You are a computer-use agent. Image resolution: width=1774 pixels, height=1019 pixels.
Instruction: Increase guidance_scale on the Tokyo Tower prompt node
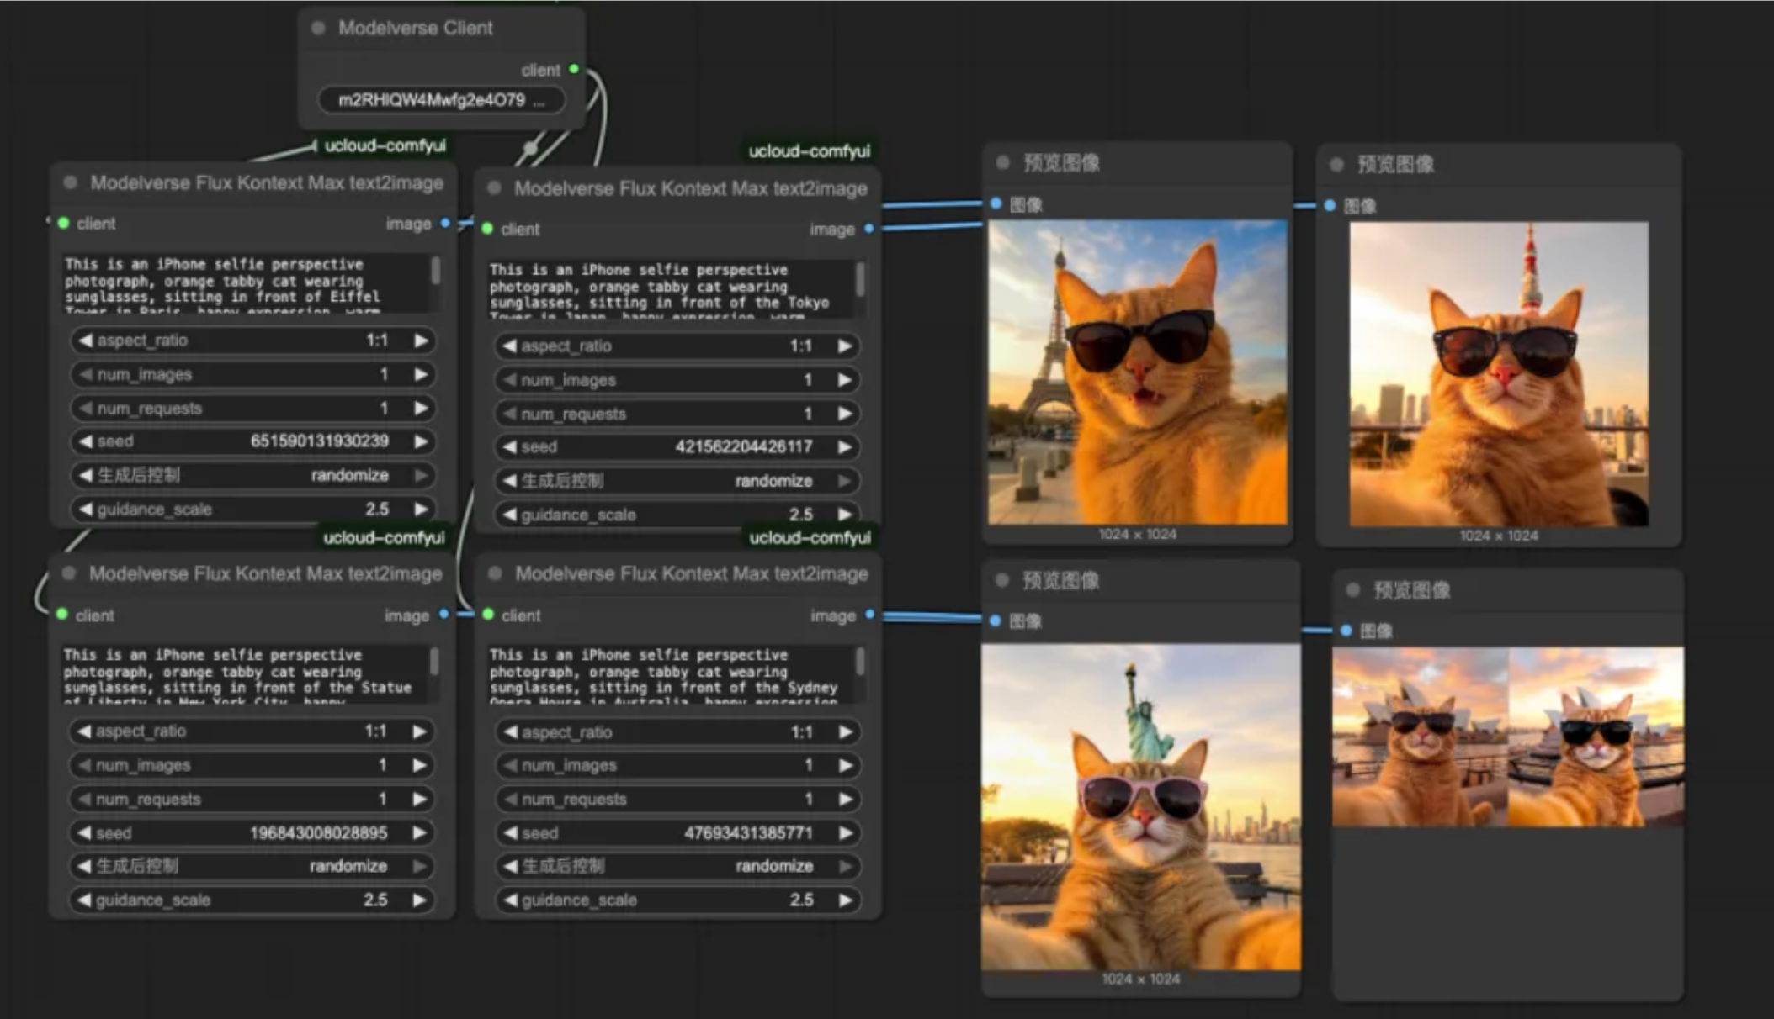tap(845, 515)
